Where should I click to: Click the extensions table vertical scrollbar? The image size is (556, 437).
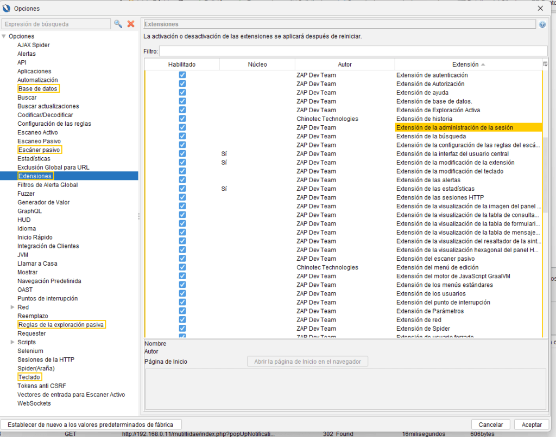pyautogui.click(x=545, y=163)
